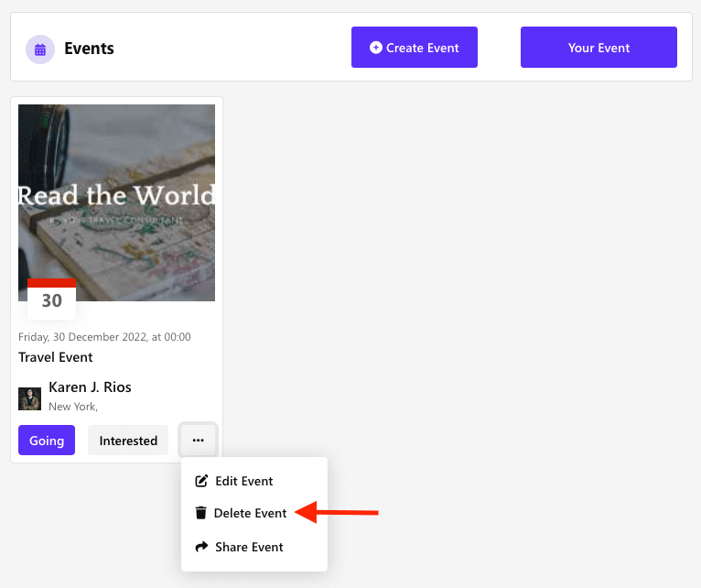The image size is (701, 588).
Task: Click the Friday, 30 December 2022 date text
Action: click(x=104, y=337)
